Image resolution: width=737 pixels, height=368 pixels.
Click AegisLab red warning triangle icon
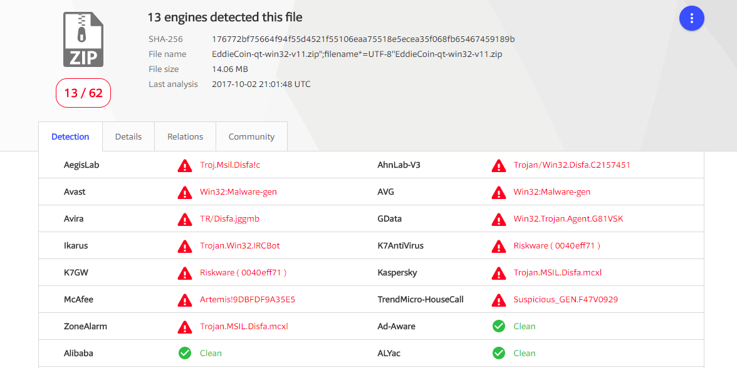tap(185, 165)
